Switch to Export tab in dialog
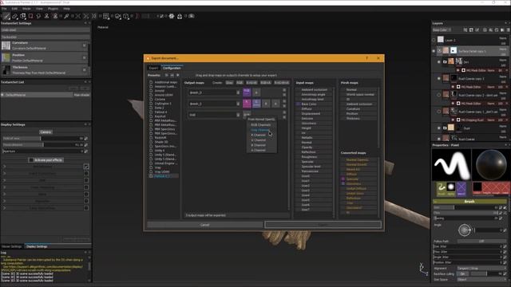The height and width of the screenshot is (287, 511). coord(153,68)
